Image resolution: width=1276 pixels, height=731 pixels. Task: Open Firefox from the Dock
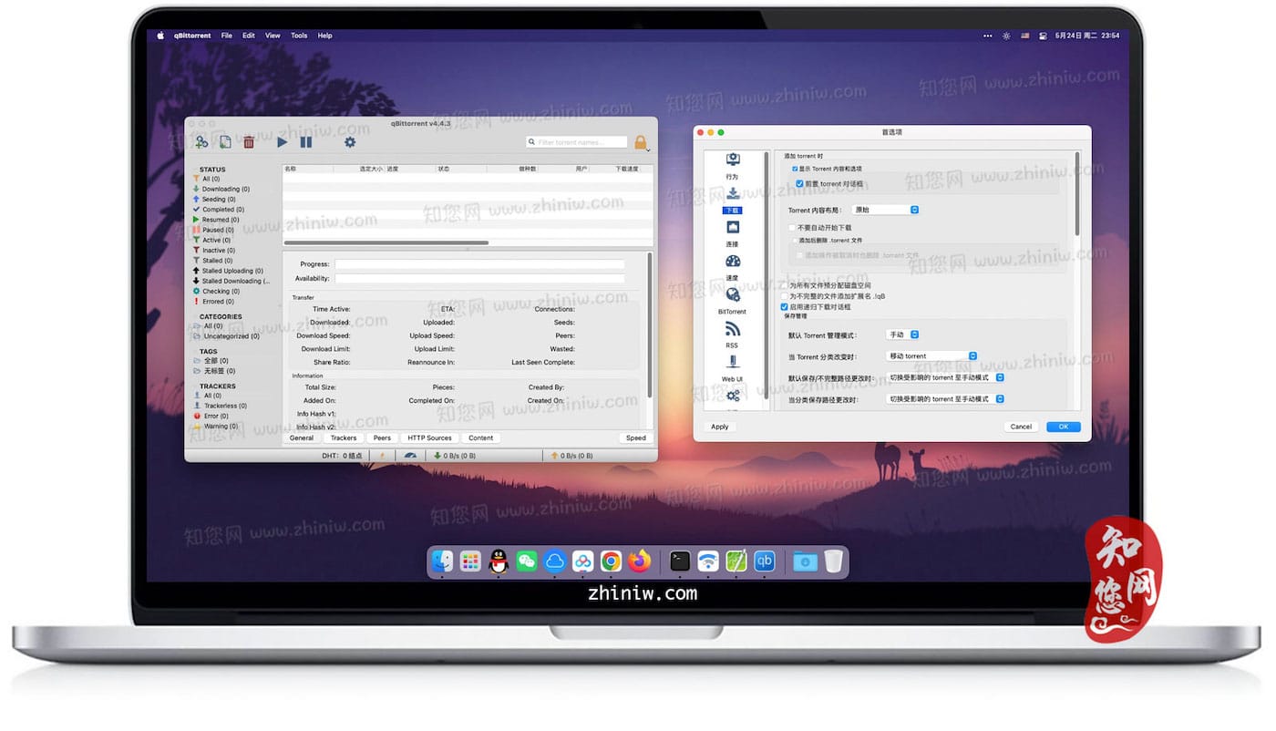(x=640, y=561)
